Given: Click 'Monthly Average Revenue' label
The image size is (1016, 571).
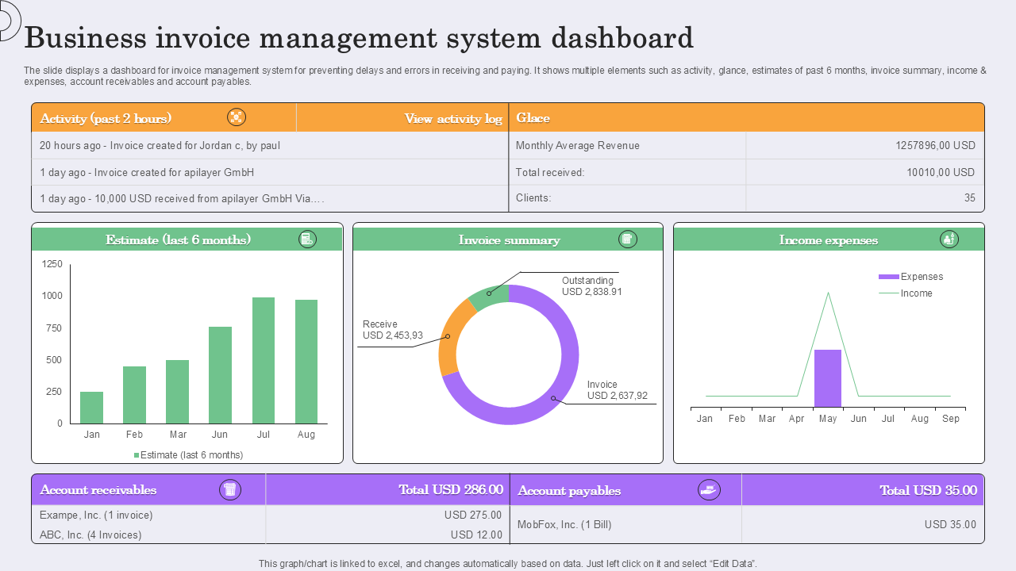Looking at the screenshot, I should pos(578,146).
